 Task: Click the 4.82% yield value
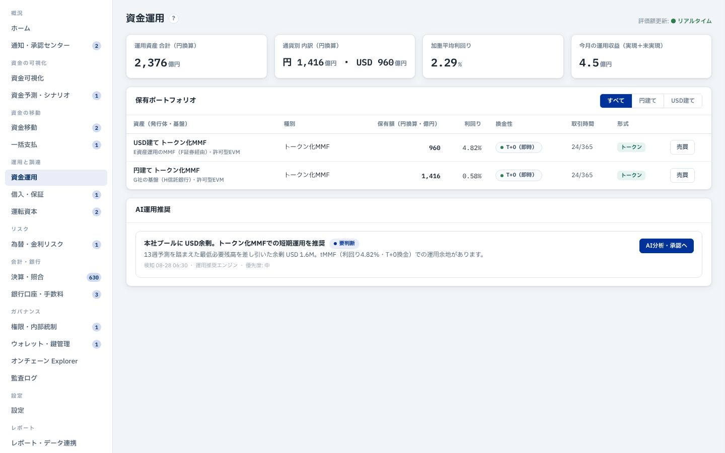coord(472,148)
